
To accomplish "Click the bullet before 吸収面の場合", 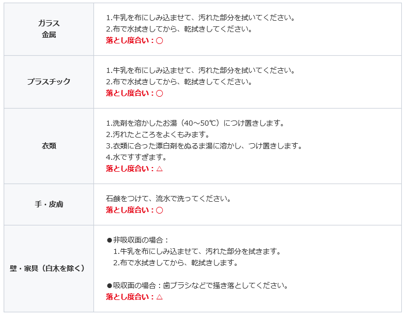I will [110, 285].
